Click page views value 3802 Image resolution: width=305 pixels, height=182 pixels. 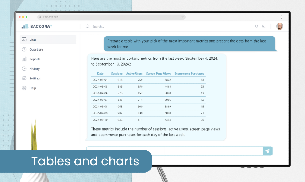click(x=168, y=80)
